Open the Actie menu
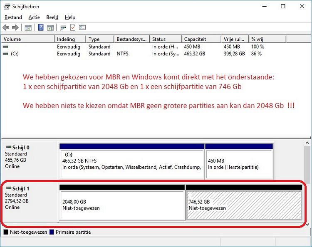This screenshot has height=247, width=312. click(34, 17)
